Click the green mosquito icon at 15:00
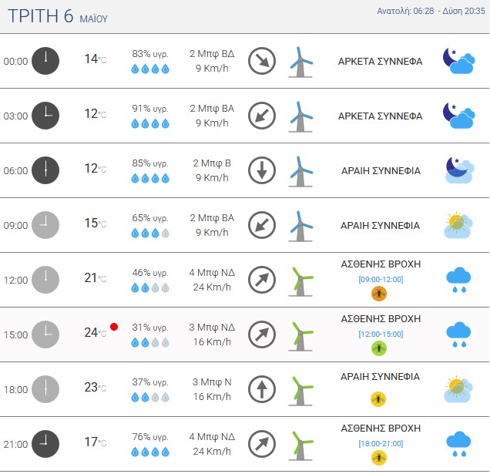 (x=379, y=348)
